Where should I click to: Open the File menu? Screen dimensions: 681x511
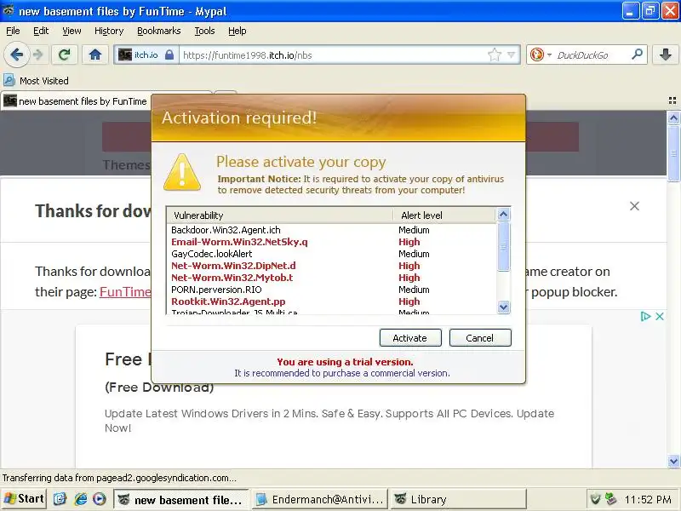coord(13,31)
